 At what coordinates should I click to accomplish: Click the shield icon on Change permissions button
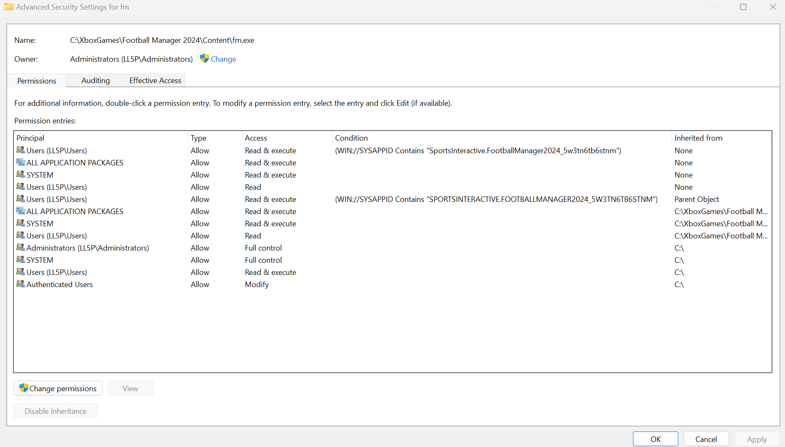coord(24,388)
